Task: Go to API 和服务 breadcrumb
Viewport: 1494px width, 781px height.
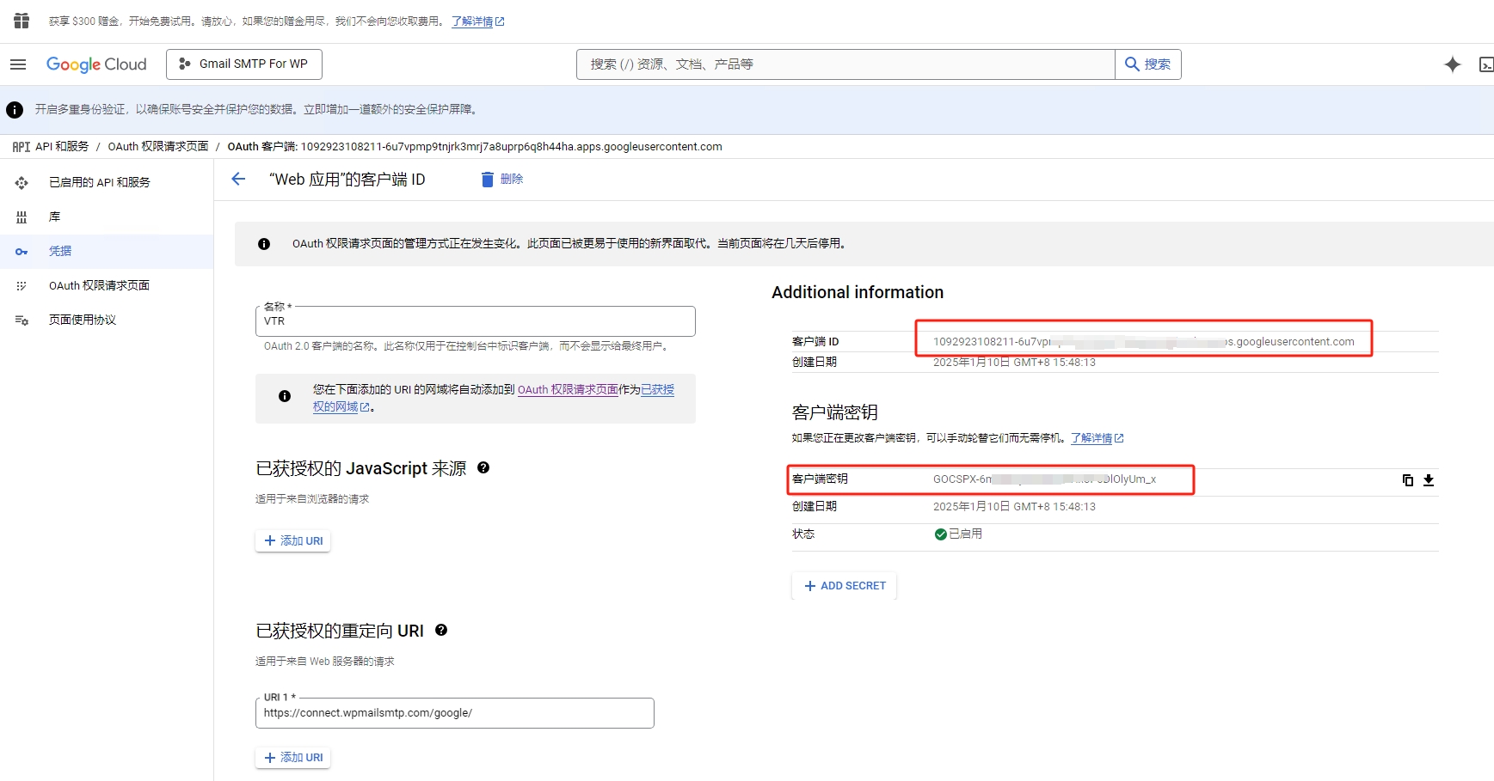Action: [x=62, y=147]
